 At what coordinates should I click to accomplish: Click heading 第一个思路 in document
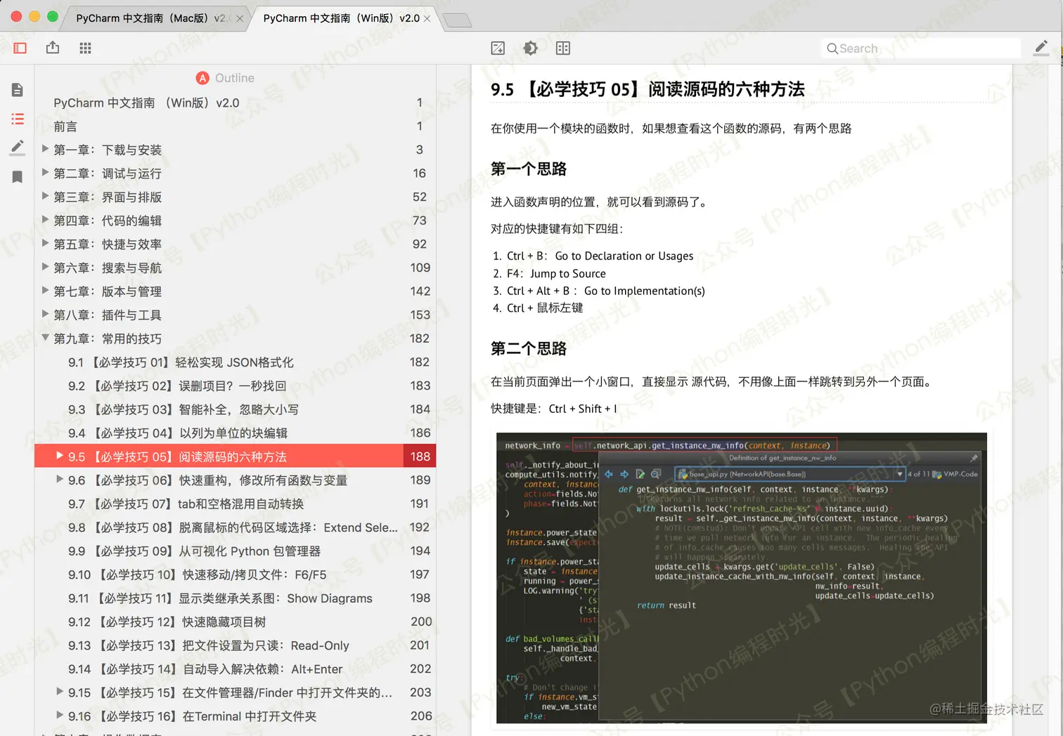coord(529,169)
